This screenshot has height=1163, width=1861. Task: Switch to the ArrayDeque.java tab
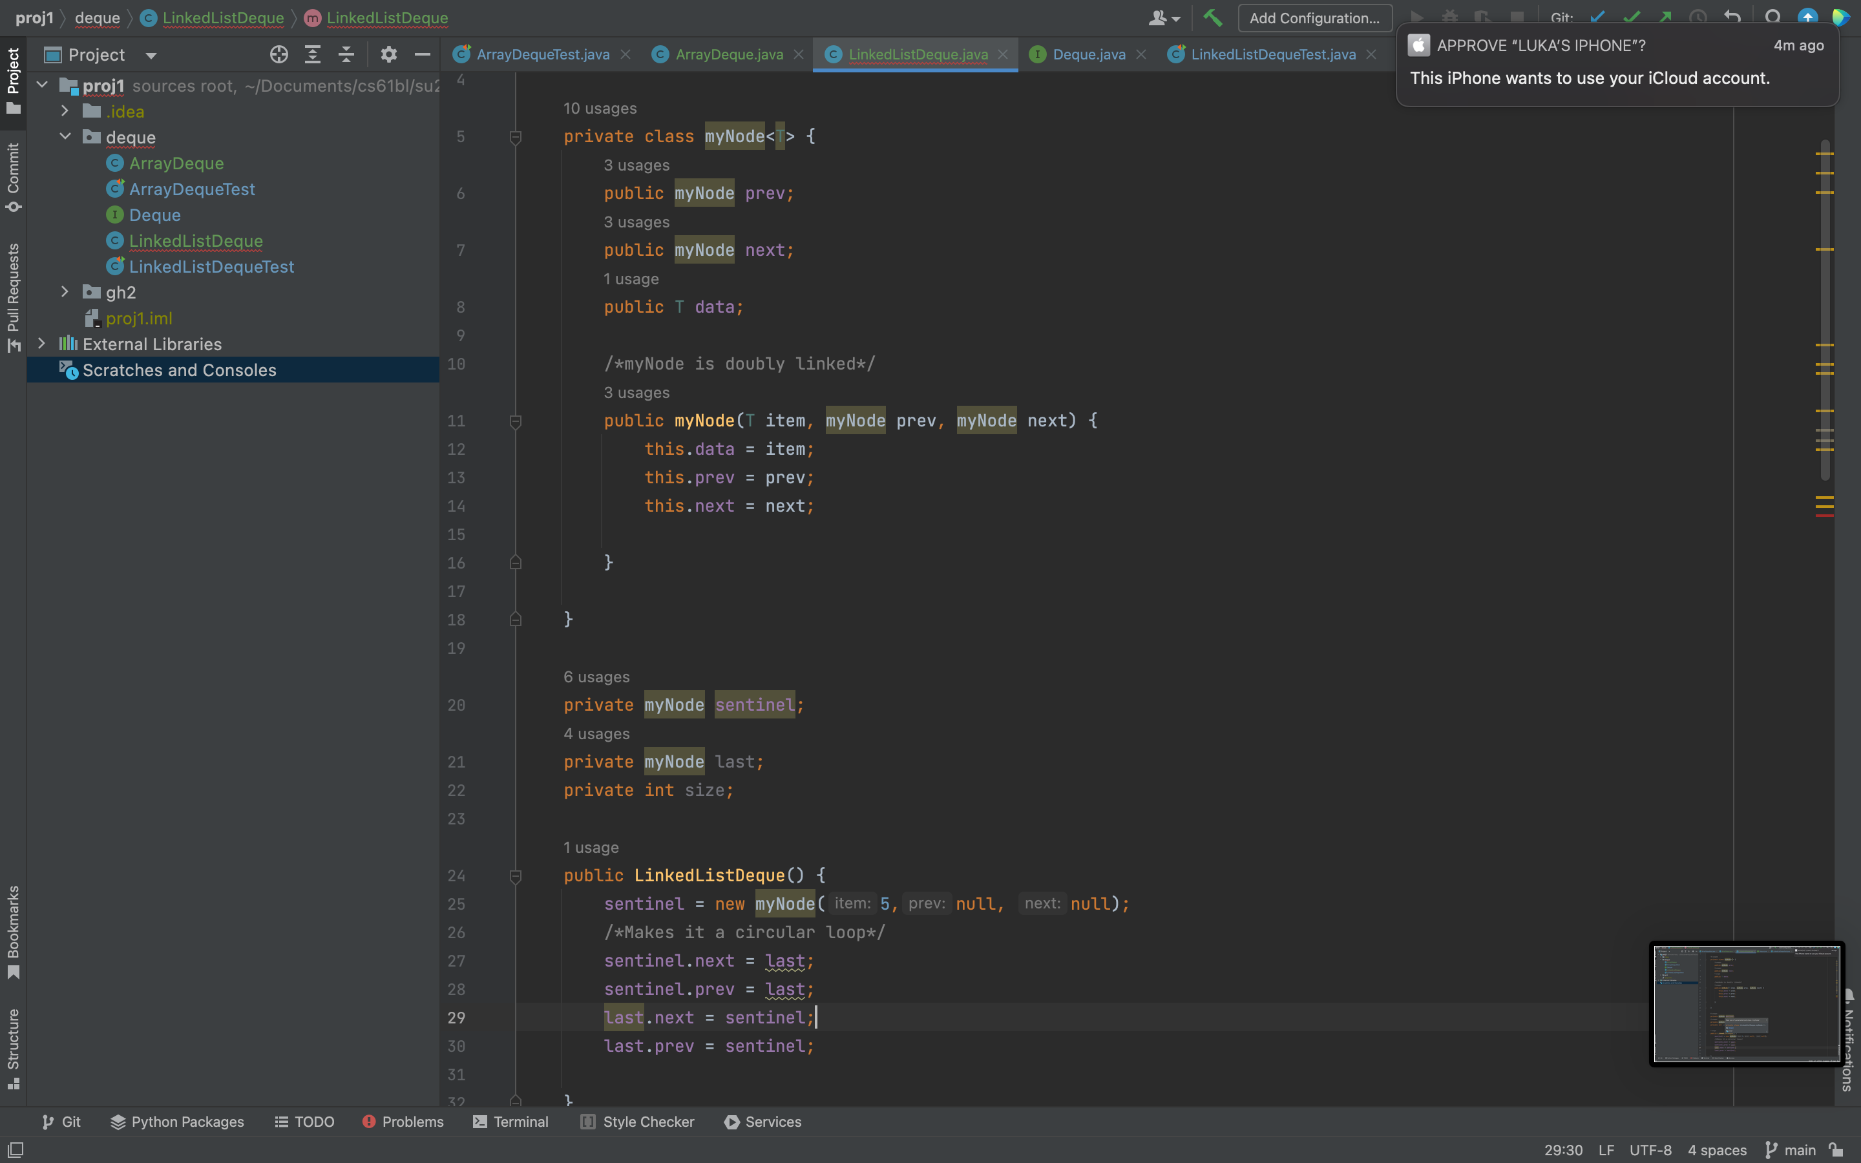(x=728, y=55)
